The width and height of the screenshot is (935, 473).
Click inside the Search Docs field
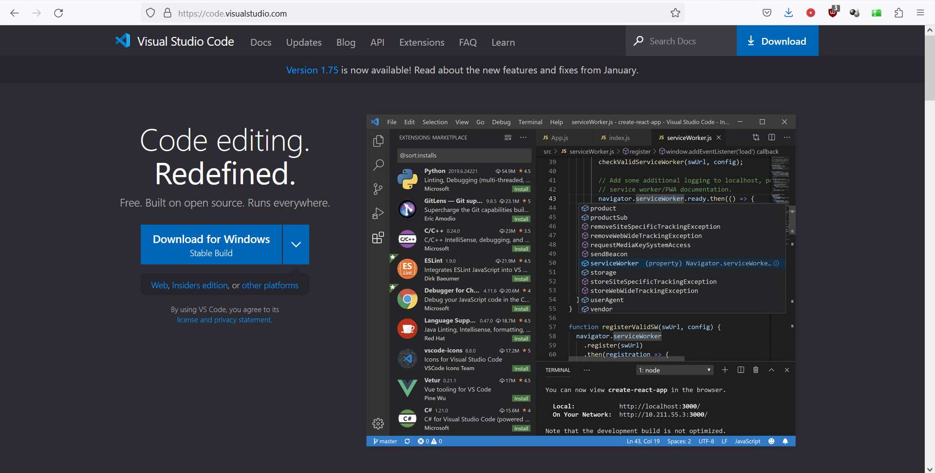click(682, 41)
